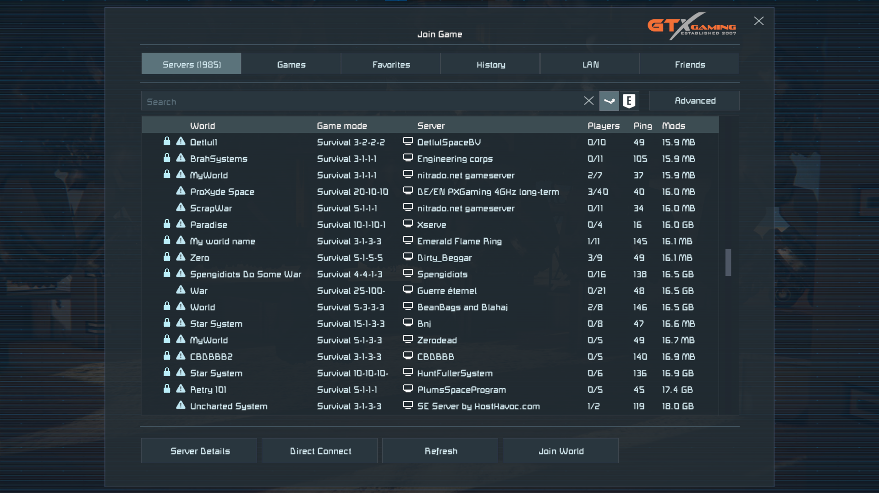Click the lock icon on Zero row
This screenshot has width=879, height=493.
(x=167, y=257)
